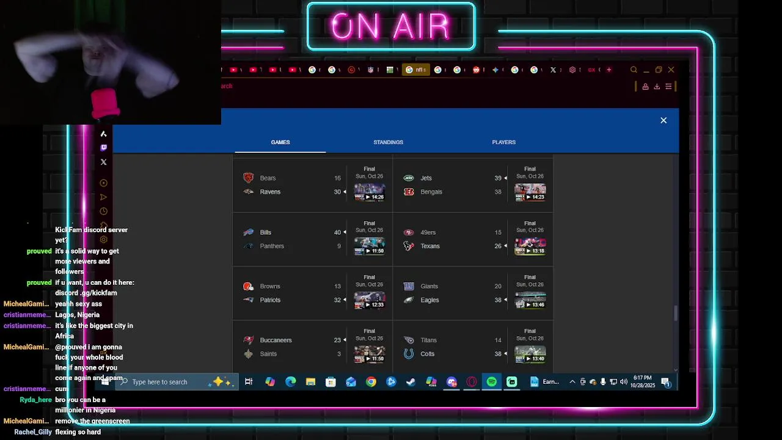
Task: Switch to the X tab in tab strip
Action: [x=553, y=70]
